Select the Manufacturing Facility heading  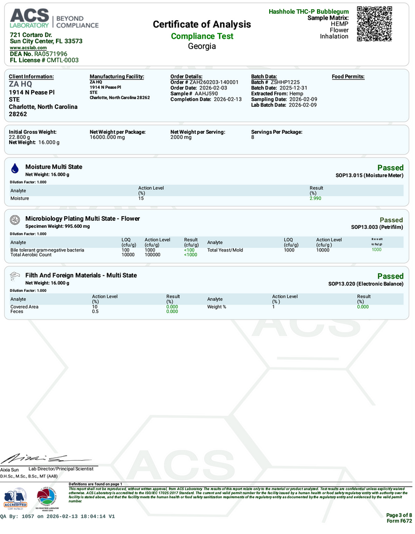(x=117, y=77)
